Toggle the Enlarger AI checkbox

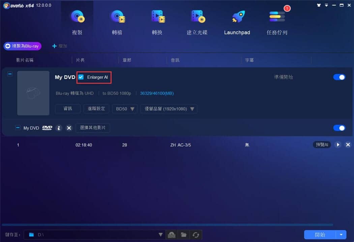81,77
